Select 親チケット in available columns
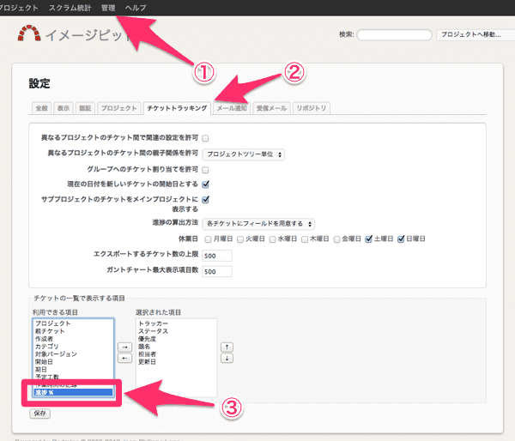Viewport: 515px width, 441px height. tap(73, 331)
